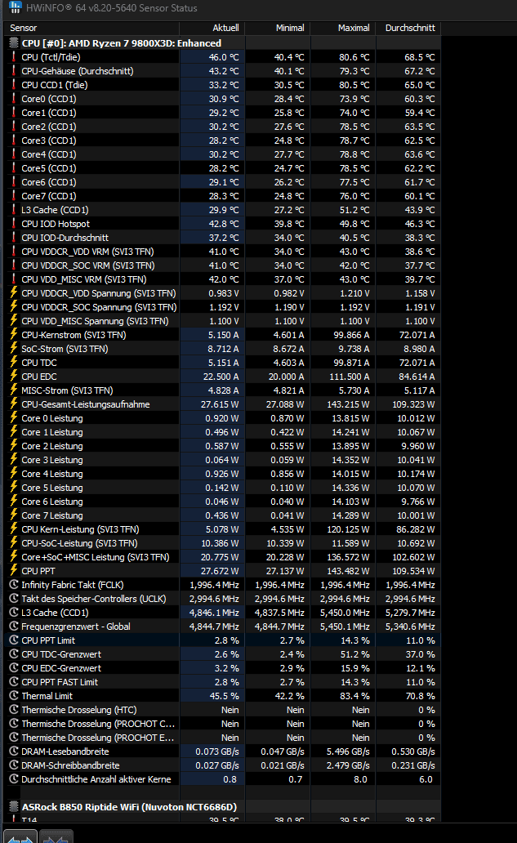Viewport: 517px width, 843px height.
Task: Click the clock icon of Thermische Drosselung (HTC)
Action: [x=14, y=710]
